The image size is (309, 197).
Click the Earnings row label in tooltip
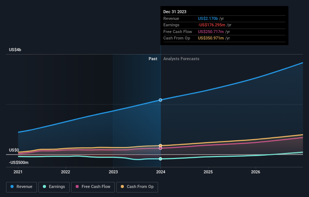coord(171,25)
